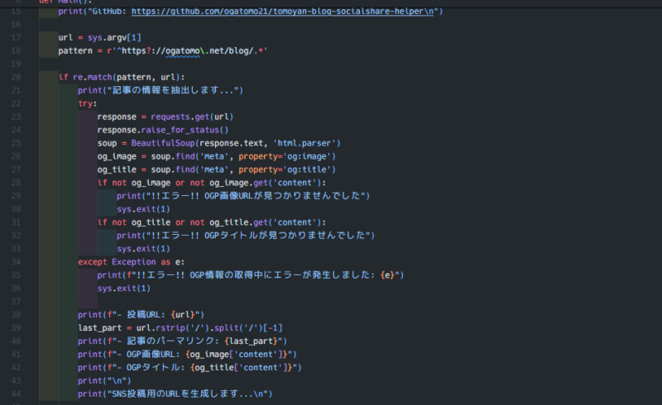Click line number 34 in the gutter

click(x=17, y=261)
